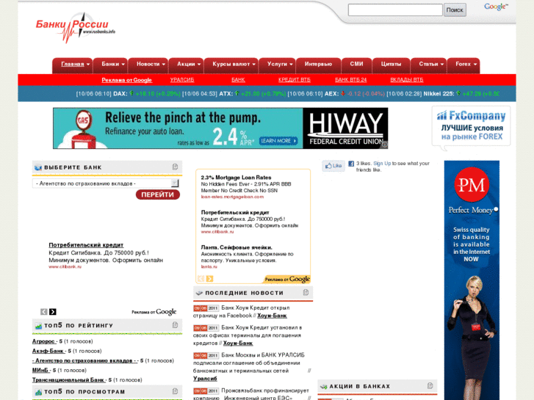
Task: Open the БАНК ad link
Action: coord(238,80)
